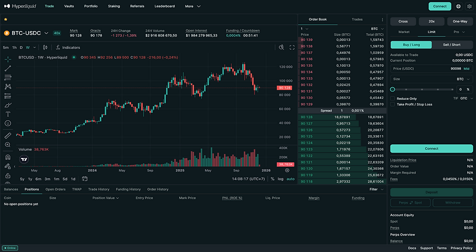Open language globe icon
476x252 pixels.
click(x=459, y=6)
